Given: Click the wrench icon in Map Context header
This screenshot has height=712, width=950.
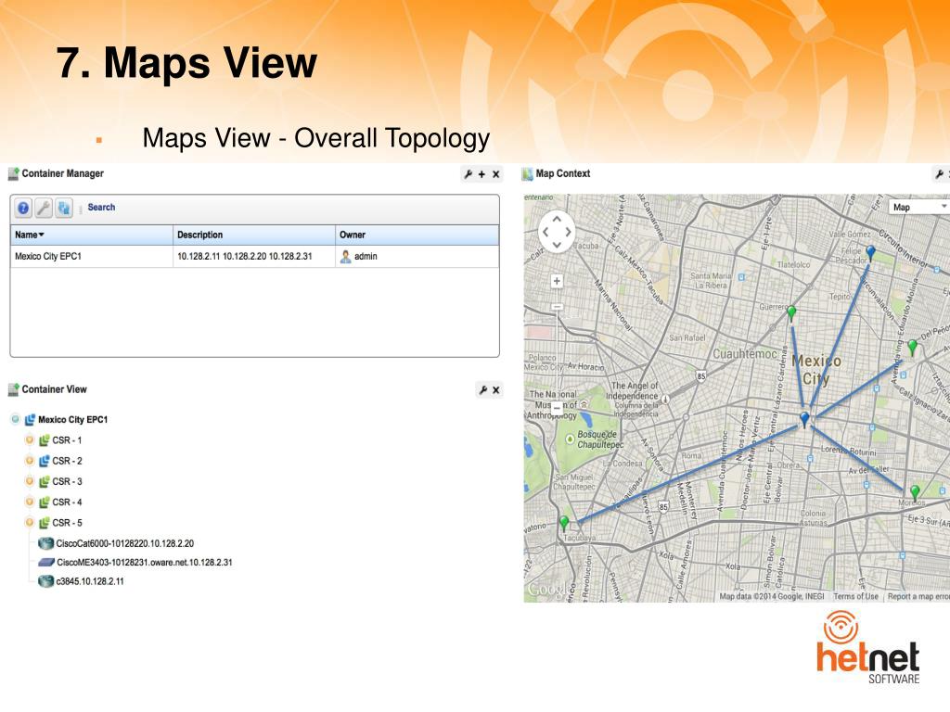Looking at the screenshot, I should point(939,174).
